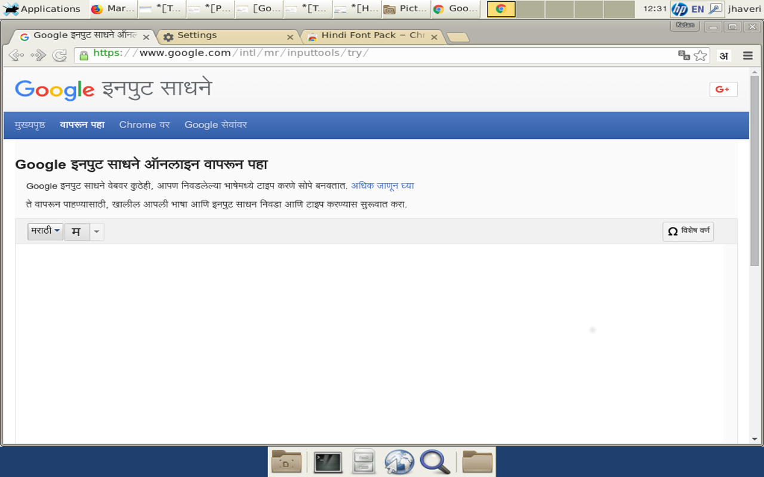The image size is (764, 477).
Task: Click the Google इनपुट साधने logo
Action: click(113, 89)
